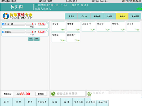The height and width of the screenshot is (107, 144).
Task: Remove 正山小种 order line with its X
Action: click(x=47, y=23)
